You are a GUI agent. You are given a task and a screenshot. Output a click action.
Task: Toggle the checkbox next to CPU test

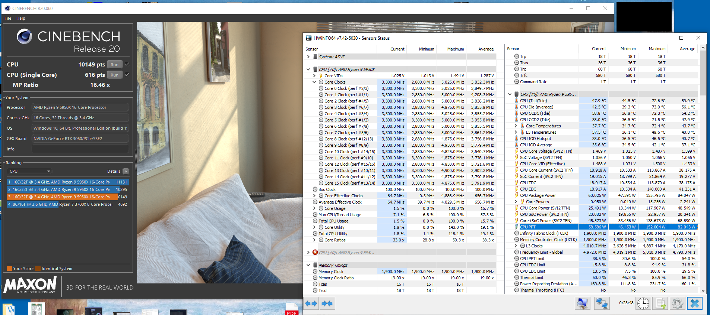[127, 64]
